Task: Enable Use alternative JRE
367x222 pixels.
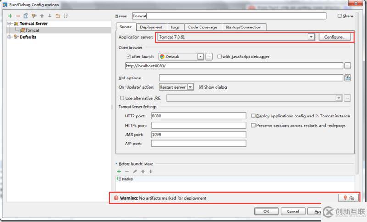Action: [x=122, y=98]
